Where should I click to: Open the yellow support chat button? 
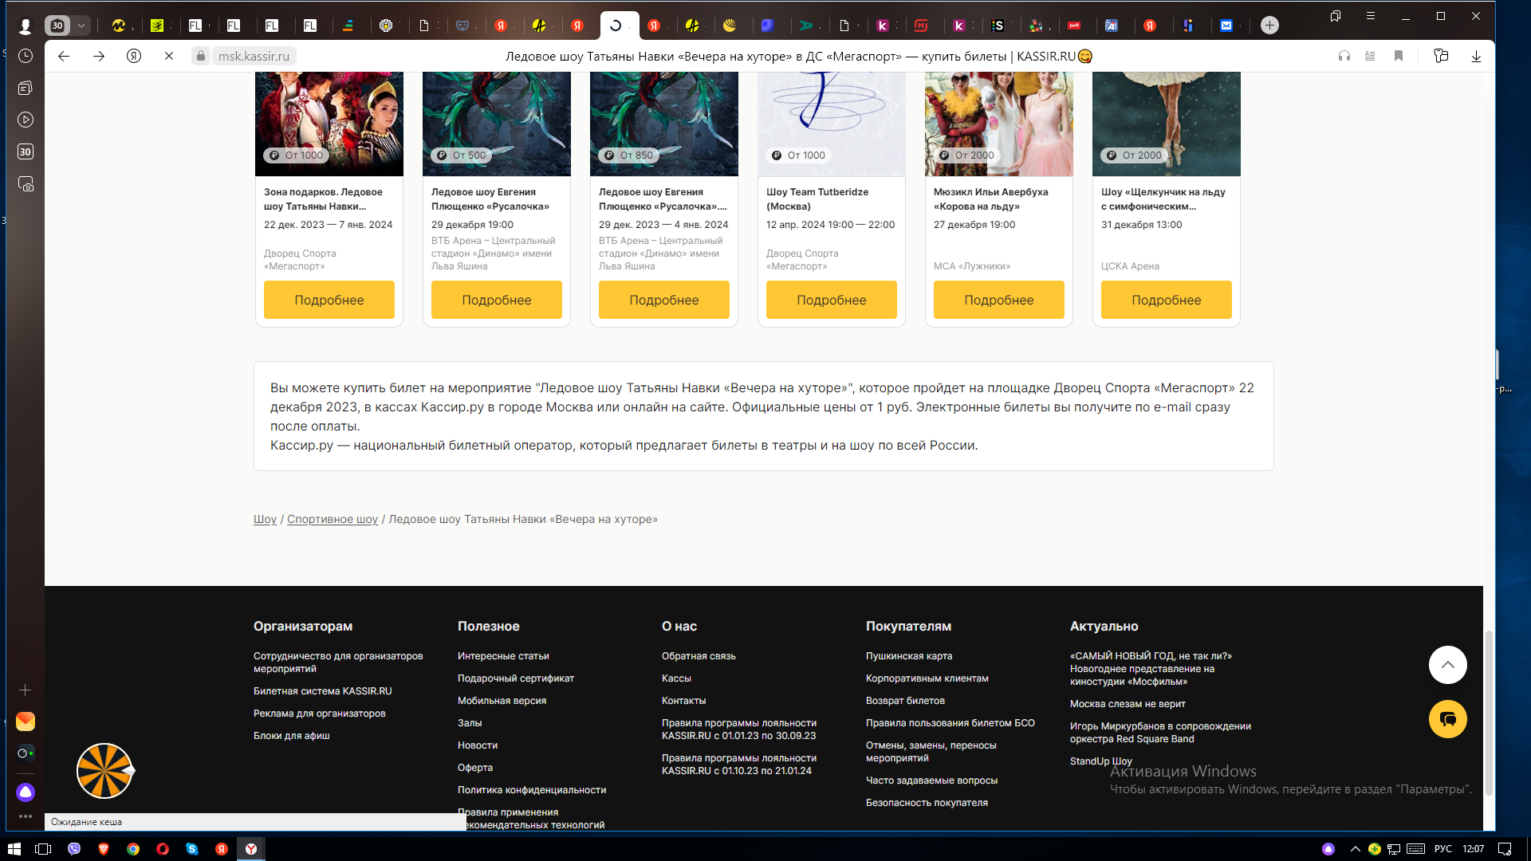pyautogui.click(x=1448, y=719)
